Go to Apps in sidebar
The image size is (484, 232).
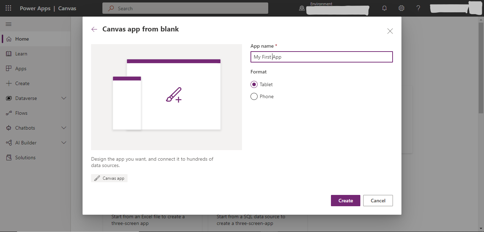(x=21, y=69)
